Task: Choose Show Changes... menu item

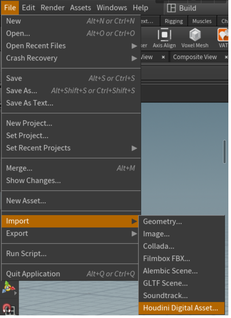Action: [71, 181]
